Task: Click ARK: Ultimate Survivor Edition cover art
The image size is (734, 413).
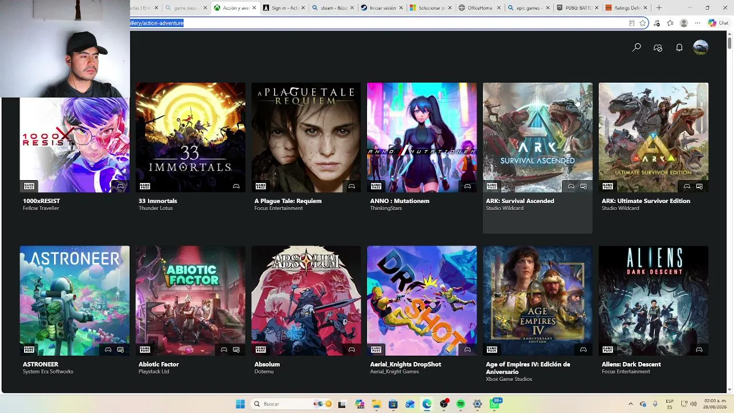Action: (654, 138)
